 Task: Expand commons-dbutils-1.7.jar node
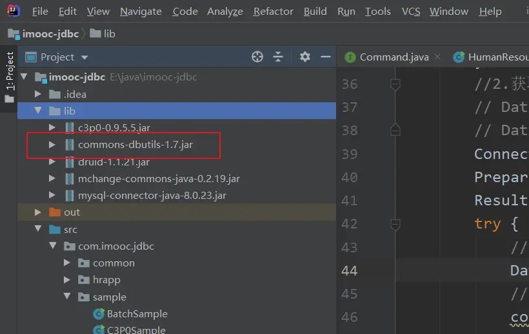tap(52, 145)
